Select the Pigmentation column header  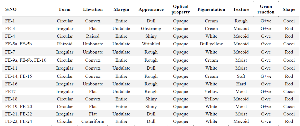[x=211, y=9]
